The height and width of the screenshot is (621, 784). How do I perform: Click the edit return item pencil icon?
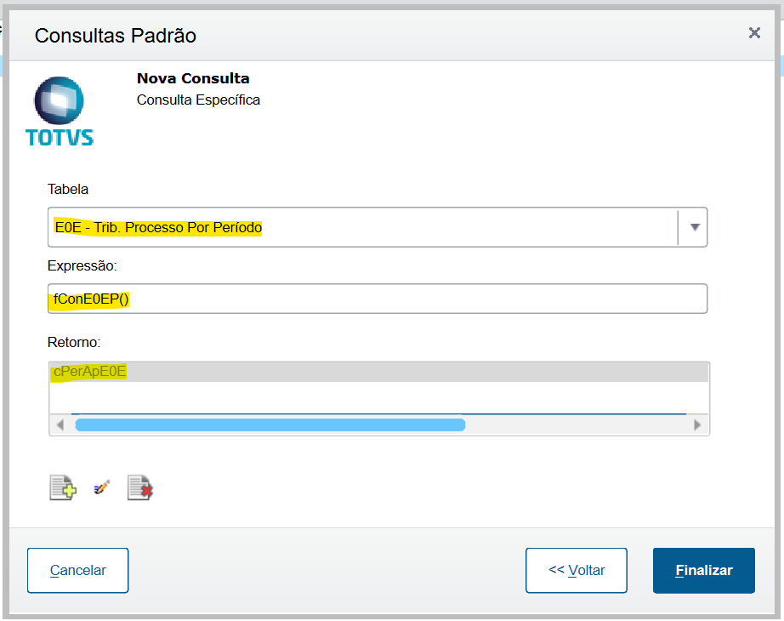click(x=102, y=487)
